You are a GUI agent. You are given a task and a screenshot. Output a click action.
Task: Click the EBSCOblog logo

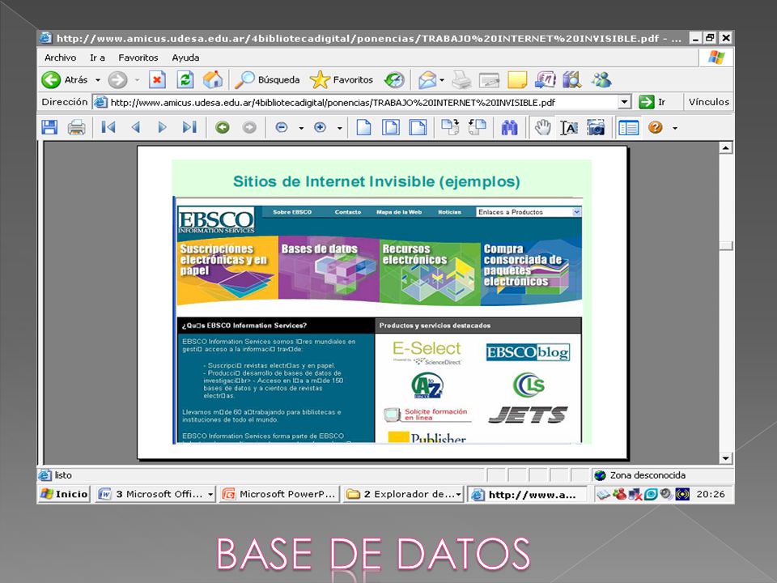(x=528, y=352)
